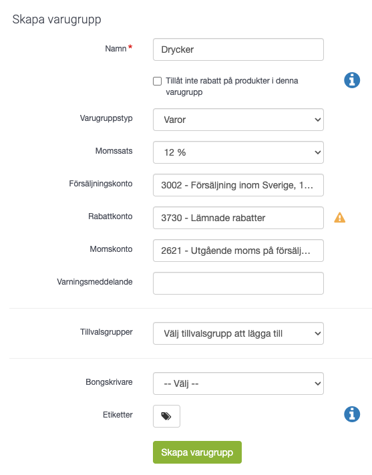Screen dimensions: 372x475
Task: Open the tag icon button for Etiketter
Action: point(166,416)
